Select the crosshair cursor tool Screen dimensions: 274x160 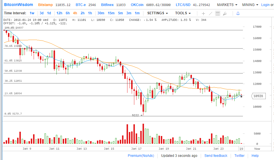[203, 13]
